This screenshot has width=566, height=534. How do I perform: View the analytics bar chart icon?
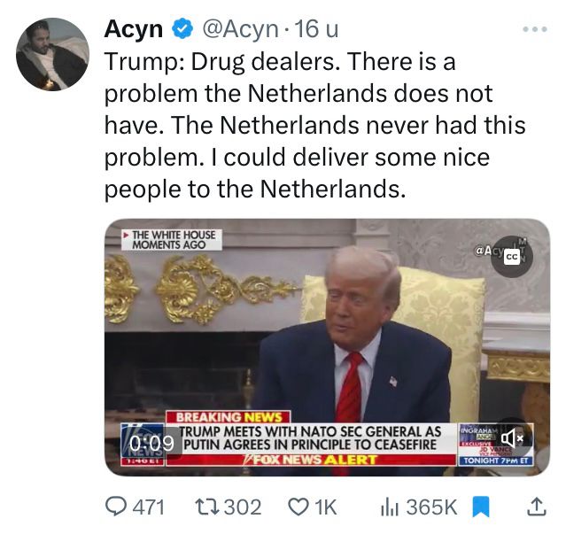pyautogui.click(x=390, y=508)
